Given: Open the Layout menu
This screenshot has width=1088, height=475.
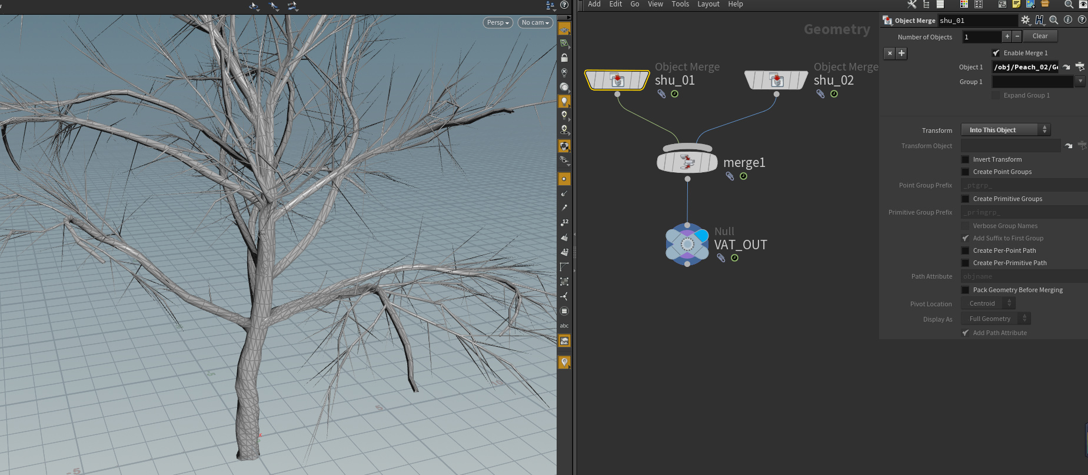Looking at the screenshot, I should (x=708, y=4).
